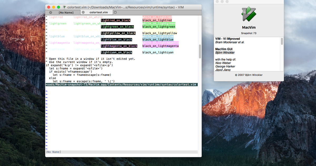Screen dimensions: 316x166
Task: Click black_on_lightcyan sample text
Action: (x=158, y=52)
